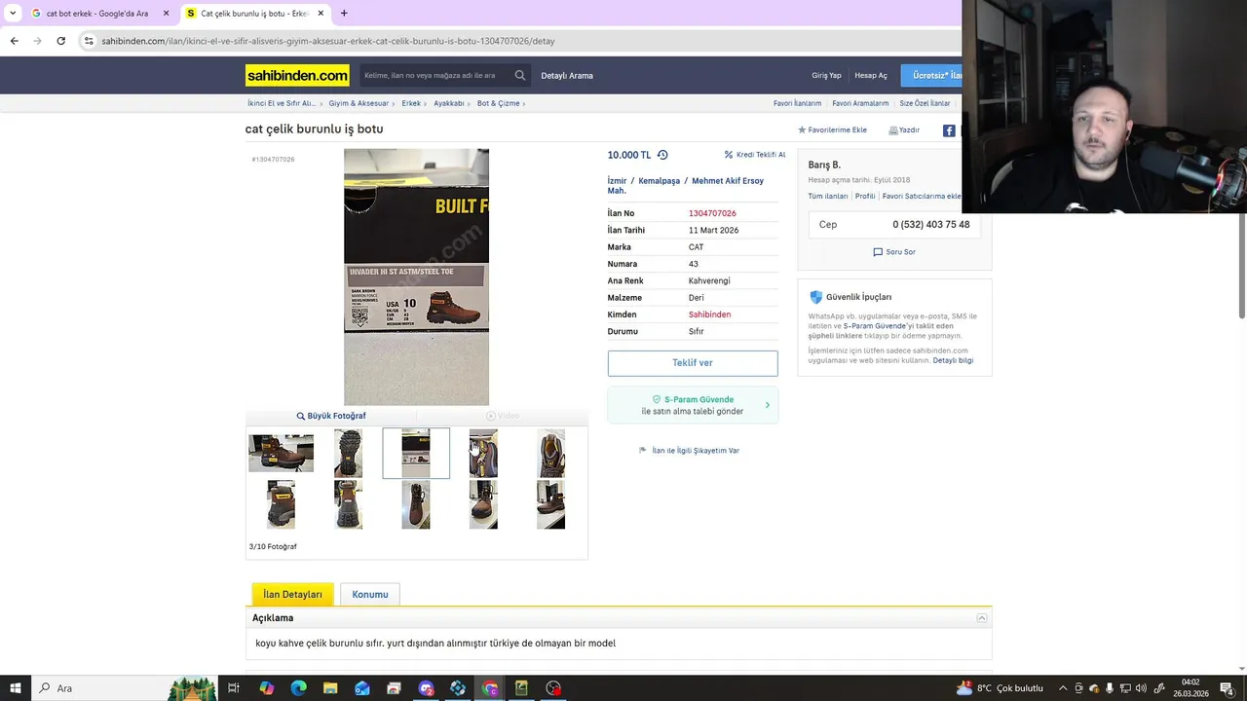Click the browser address bar URL

pyautogui.click(x=328, y=41)
